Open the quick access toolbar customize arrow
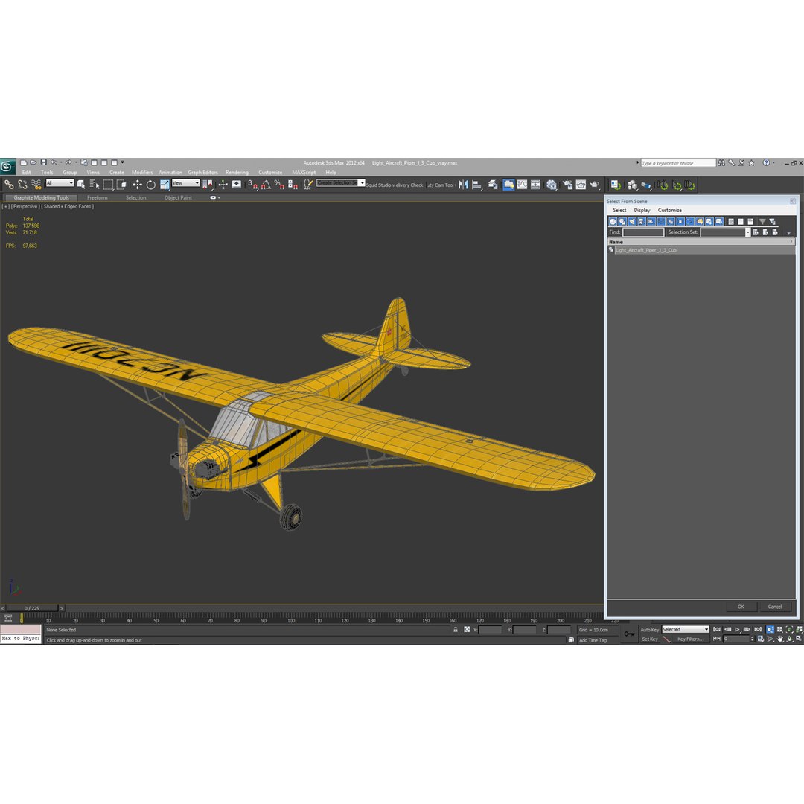Viewport: 804px width, 804px height. pyautogui.click(x=123, y=162)
